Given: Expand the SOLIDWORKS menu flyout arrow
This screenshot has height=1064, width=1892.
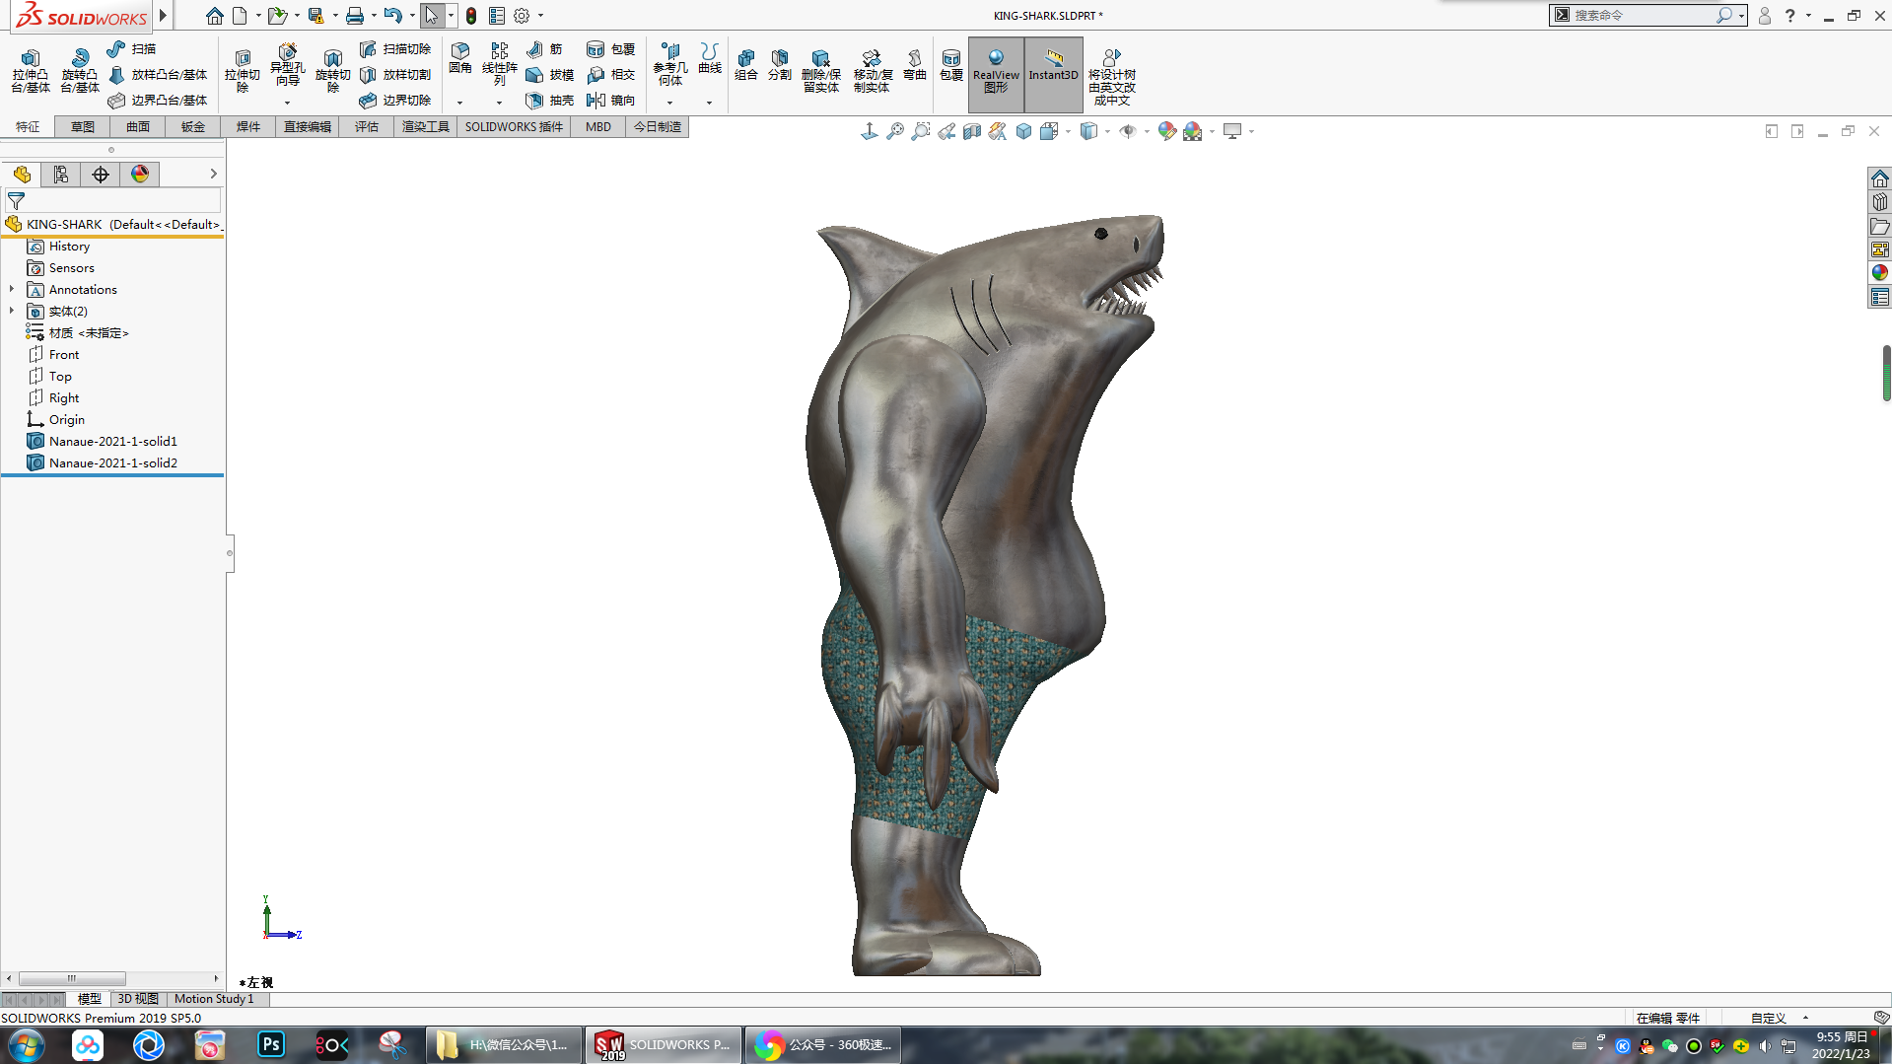Looking at the screenshot, I should (x=163, y=16).
